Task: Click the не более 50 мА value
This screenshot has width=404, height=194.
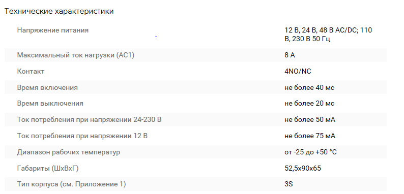Action: (x=310, y=120)
